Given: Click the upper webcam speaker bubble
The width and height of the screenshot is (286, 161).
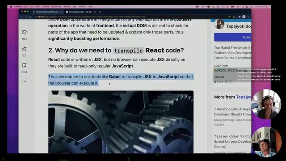Looking at the screenshot, I should 266,104.
